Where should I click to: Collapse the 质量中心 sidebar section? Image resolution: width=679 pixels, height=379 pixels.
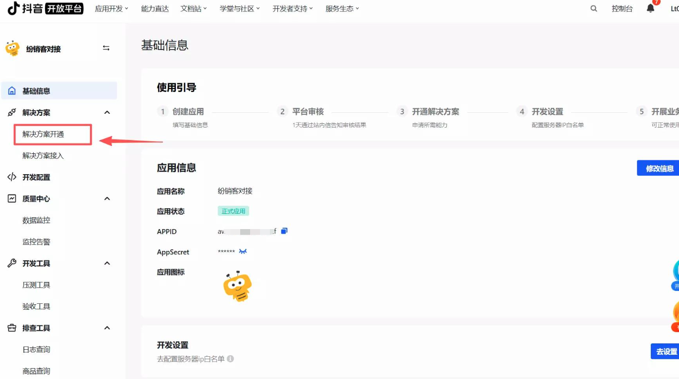(107, 199)
